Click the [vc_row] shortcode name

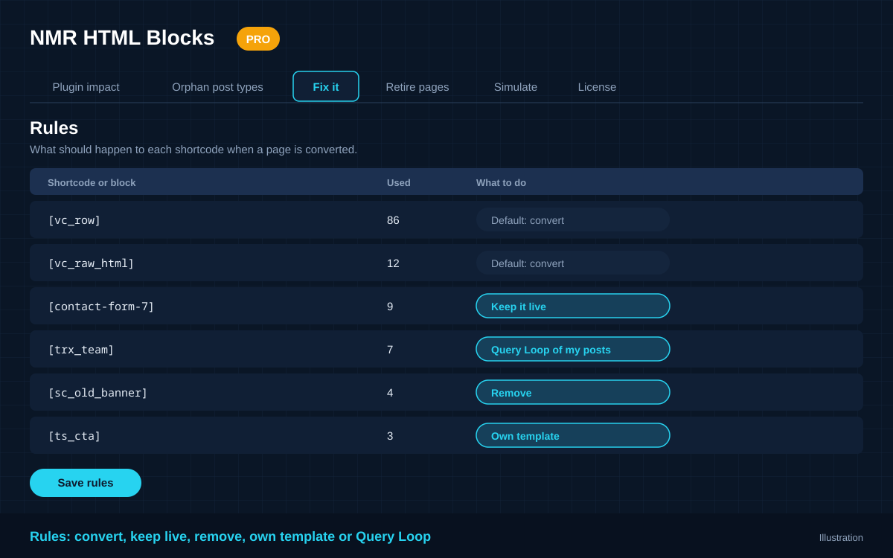pos(74,220)
